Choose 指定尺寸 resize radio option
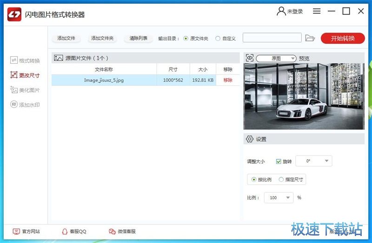372x243 pixels. click(281, 179)
